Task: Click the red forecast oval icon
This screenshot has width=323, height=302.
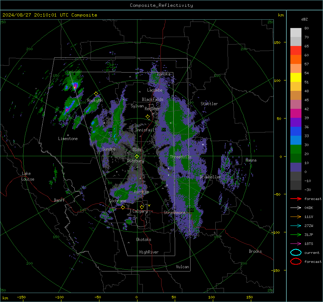Action: [x=296, y=261]
